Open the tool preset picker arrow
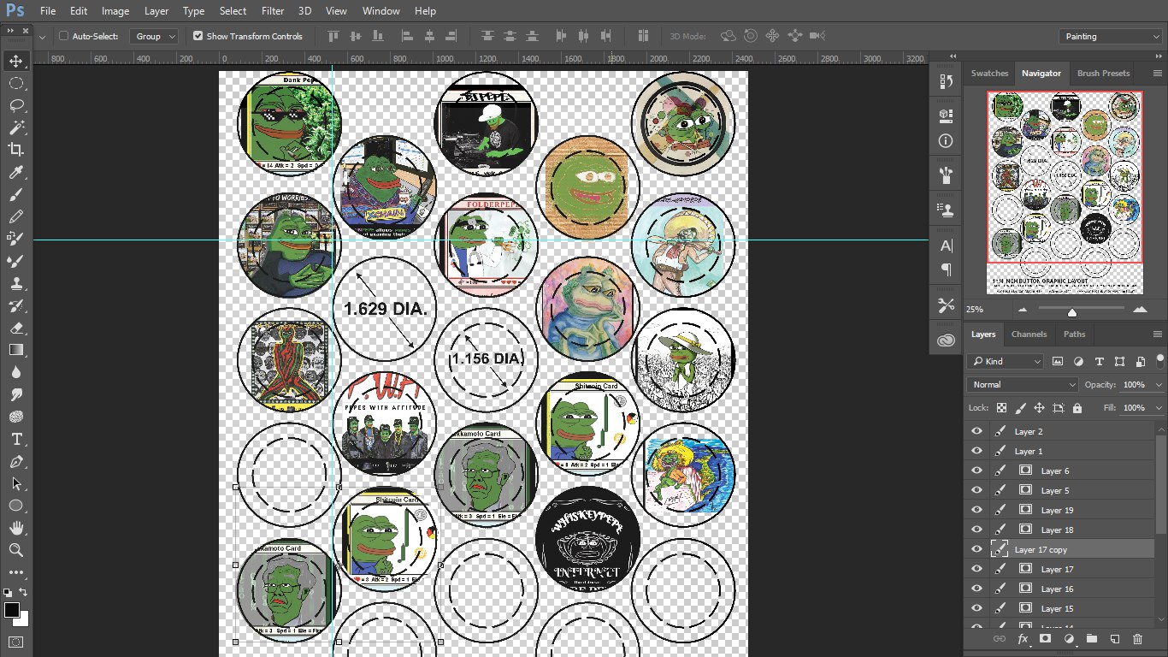1168x657 pixels. (x=42, y=36)
